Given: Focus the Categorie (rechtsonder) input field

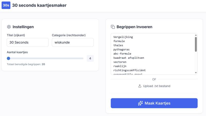Looking at the screenshot, I should [x=72, y=43].
